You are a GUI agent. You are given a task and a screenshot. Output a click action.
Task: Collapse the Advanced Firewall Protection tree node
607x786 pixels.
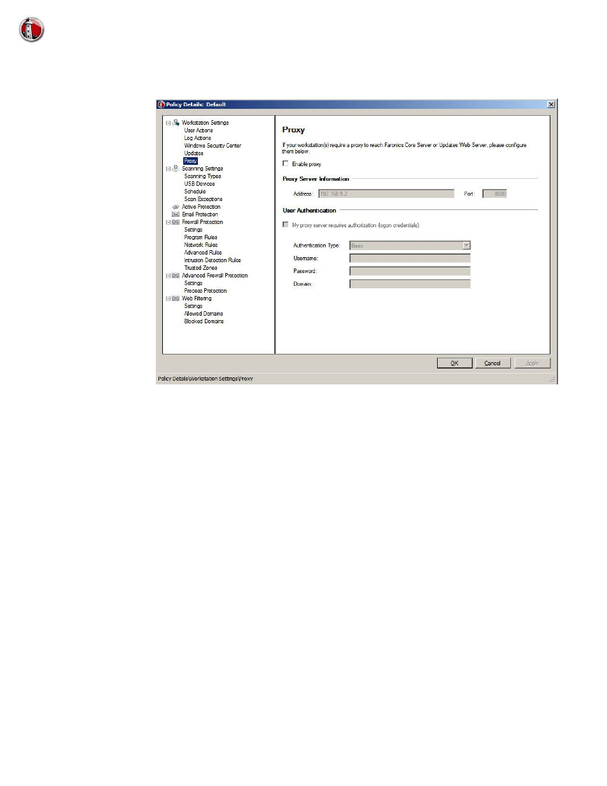tap(169, 276)
